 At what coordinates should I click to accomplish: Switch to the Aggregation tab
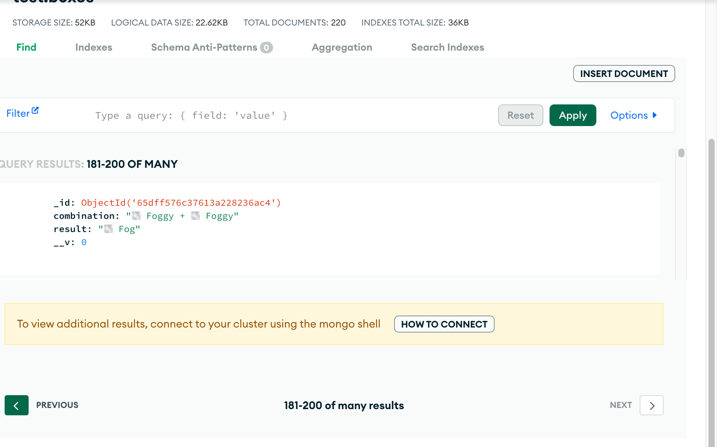tap(342, 47)
